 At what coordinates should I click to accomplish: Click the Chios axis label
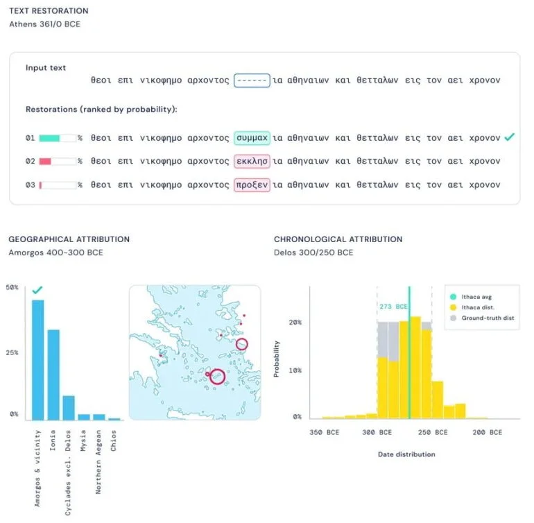click(114, 440)
